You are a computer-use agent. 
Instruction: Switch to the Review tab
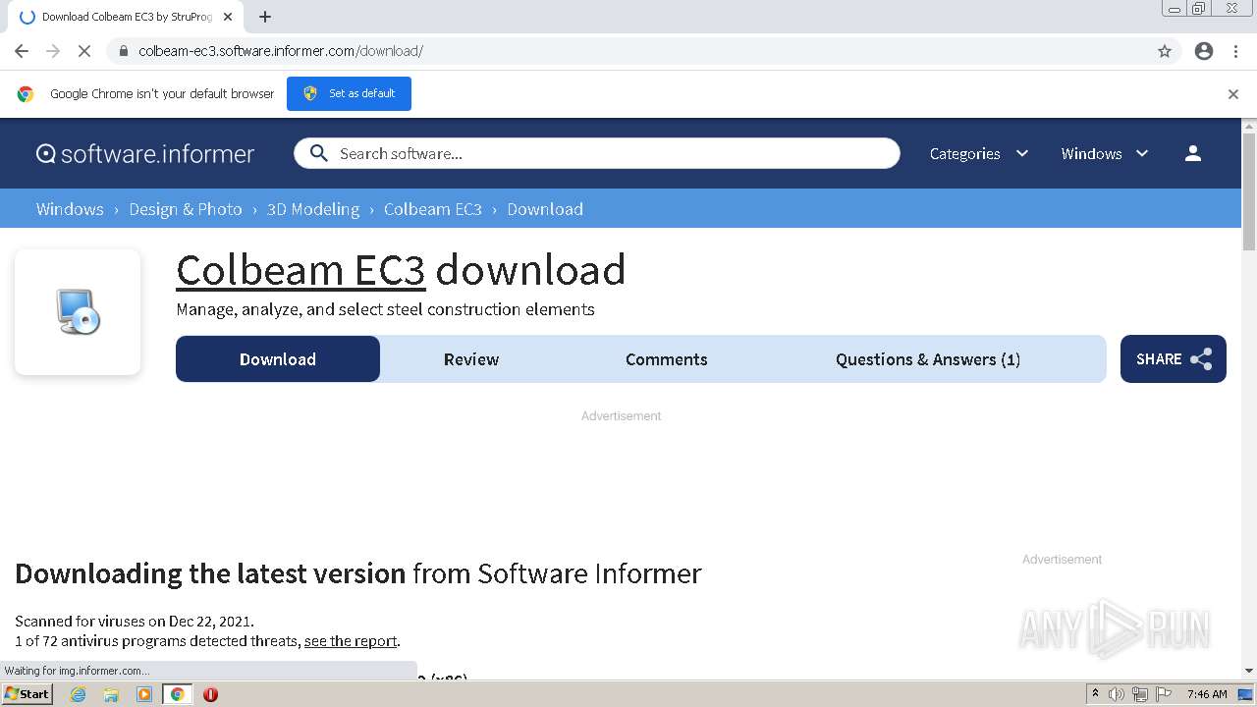coord(471,359)
